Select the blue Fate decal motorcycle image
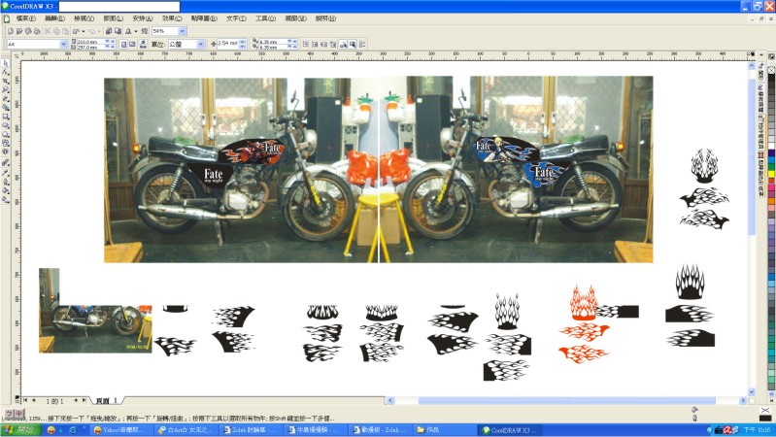 pyautogui.click(x=516, y=169)
